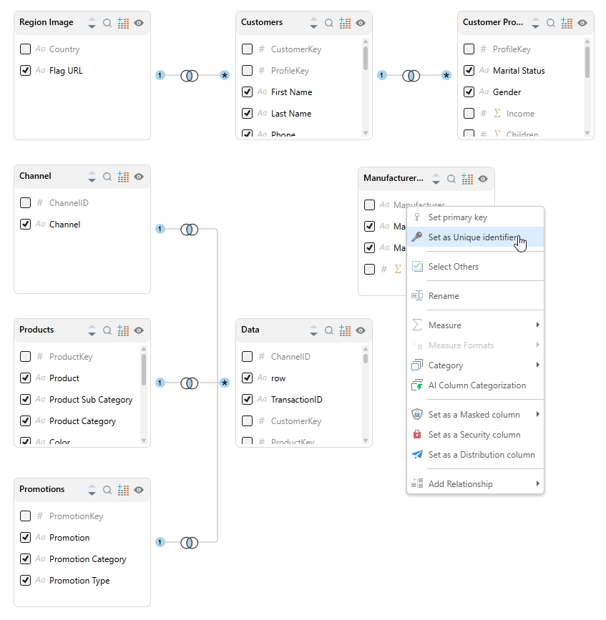Click the join icon next to the Promotions table
606x620 pixels.
tap(189, 543)
